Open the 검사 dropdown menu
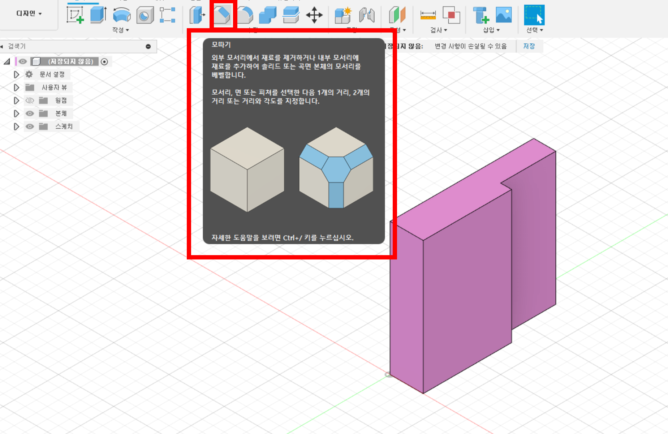 pyautogui.click(x=439, y=30)
